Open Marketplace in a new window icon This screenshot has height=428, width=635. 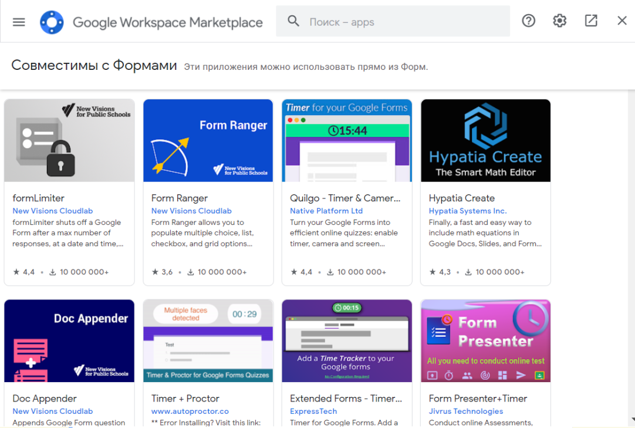[591, 21]
